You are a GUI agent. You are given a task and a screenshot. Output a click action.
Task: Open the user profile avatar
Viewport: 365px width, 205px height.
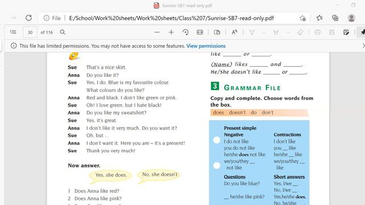tap(351, 18)
